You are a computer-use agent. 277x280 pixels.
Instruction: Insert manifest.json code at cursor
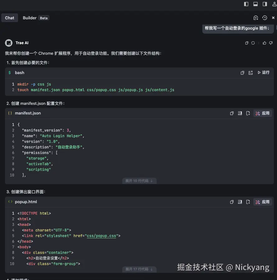(x=240, y=113)
